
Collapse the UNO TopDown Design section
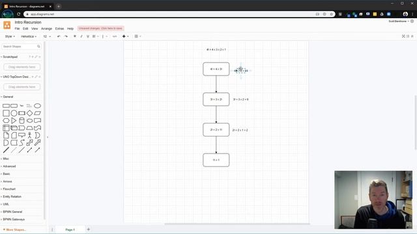[x=16, y=77]
